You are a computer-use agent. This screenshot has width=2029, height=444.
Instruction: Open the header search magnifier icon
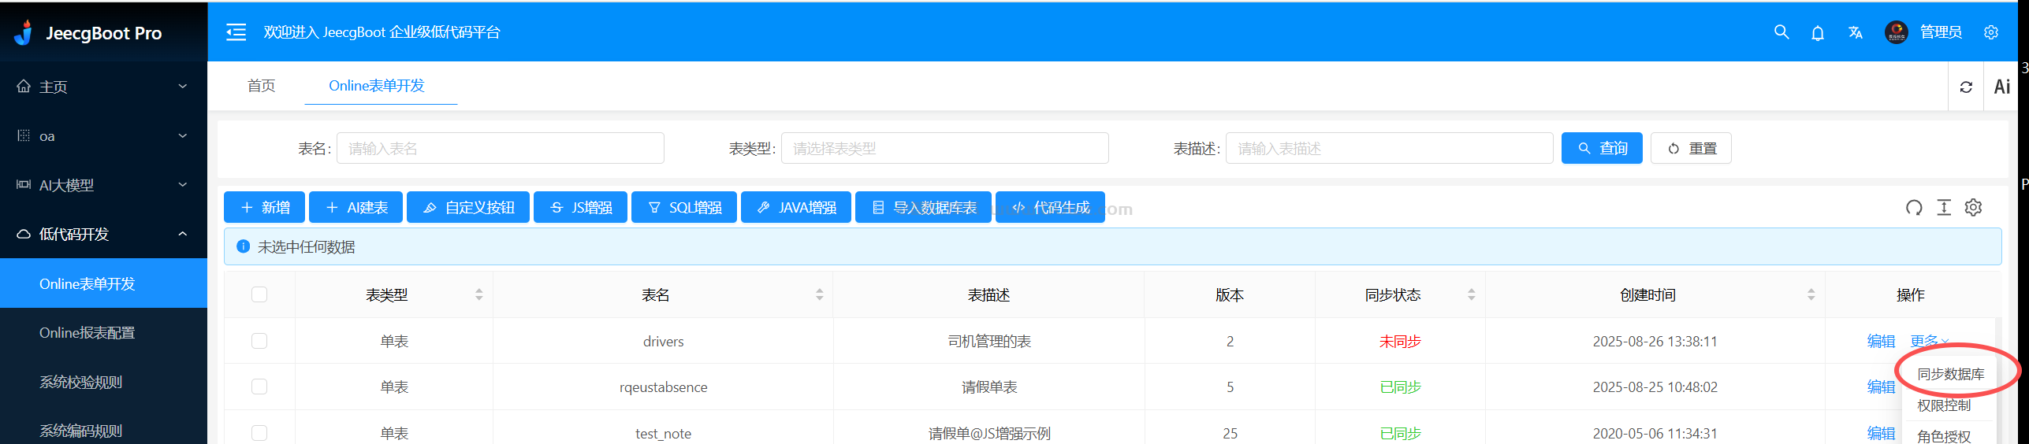(x=1781, y=32)
